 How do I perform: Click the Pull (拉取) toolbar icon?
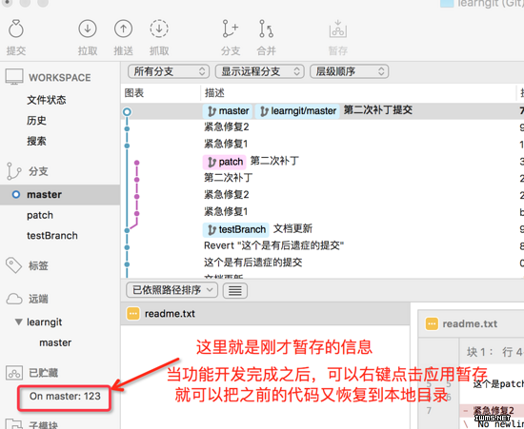pyautogui.click(x=88, y=29)
